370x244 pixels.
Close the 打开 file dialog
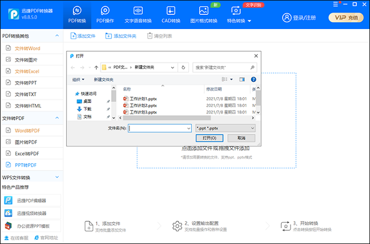(256, 56)
